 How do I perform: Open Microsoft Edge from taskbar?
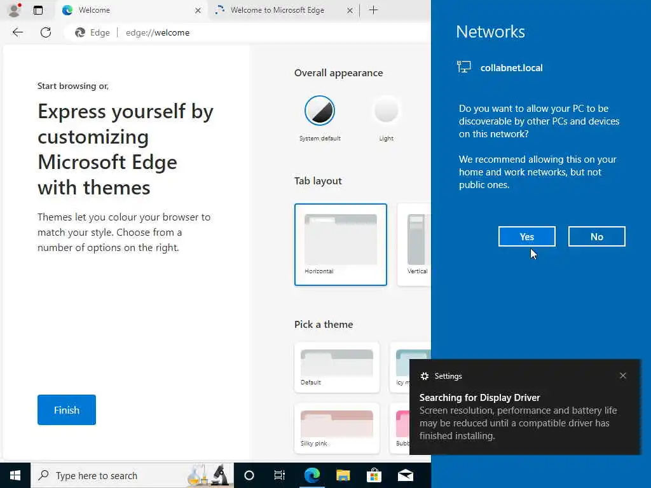point(312,475)
